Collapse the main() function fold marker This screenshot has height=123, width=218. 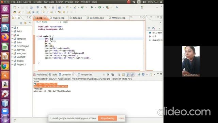tap(37, 36)
